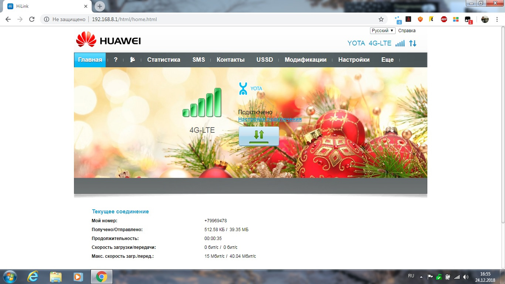Open the tray network signal icon
The height and width of the screenshot is (284, 505).
click(x=457, y=277)
